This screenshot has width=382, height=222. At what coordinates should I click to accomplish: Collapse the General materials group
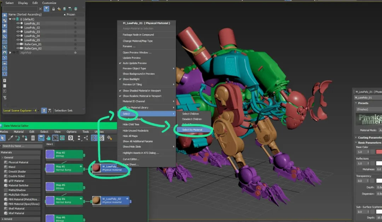tap(2, 157)
